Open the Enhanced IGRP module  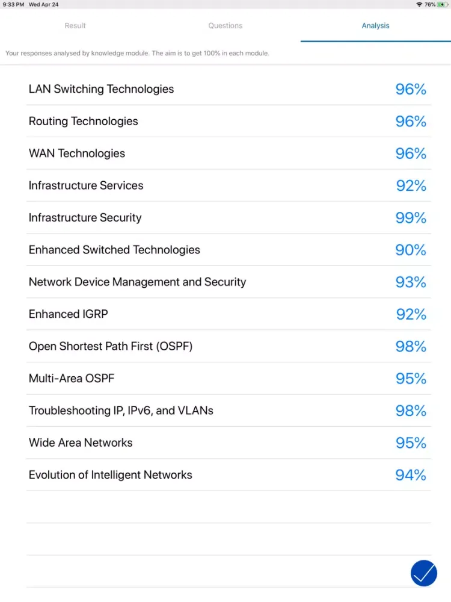(x=69, y=314)
